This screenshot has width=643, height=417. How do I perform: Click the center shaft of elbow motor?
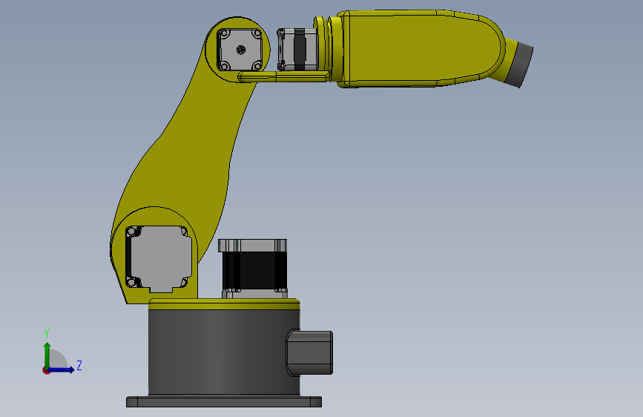(241, 50)
